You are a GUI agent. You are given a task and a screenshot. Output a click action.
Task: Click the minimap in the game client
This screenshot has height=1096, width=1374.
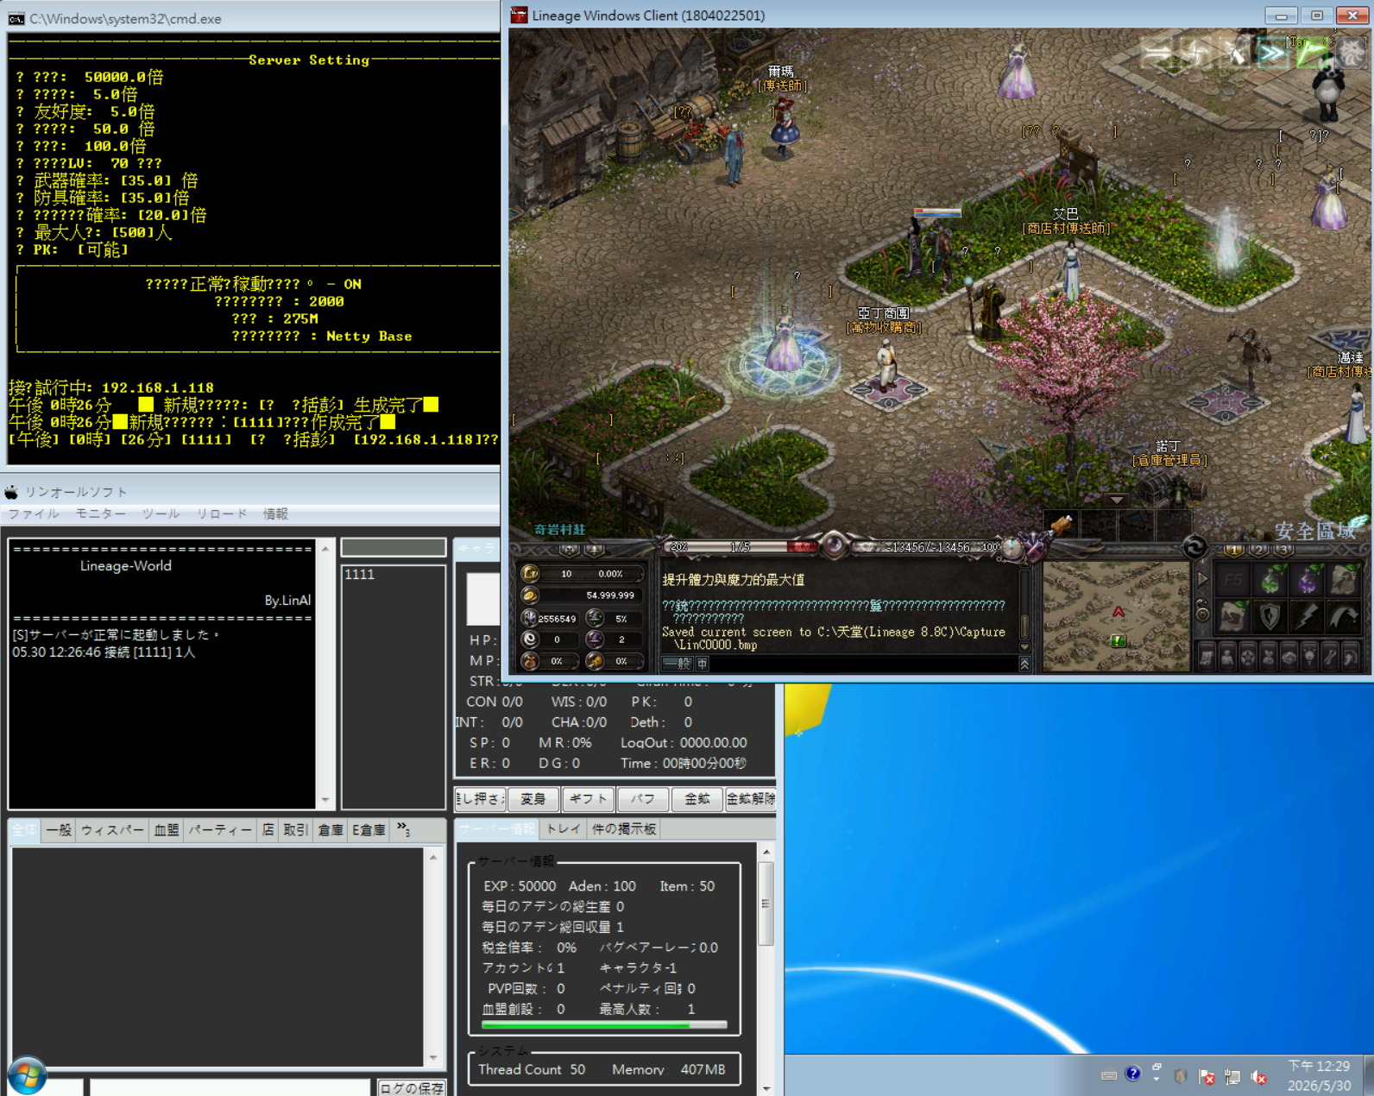1116,616
